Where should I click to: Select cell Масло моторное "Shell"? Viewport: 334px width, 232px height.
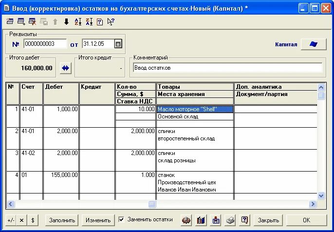[195, 109]
